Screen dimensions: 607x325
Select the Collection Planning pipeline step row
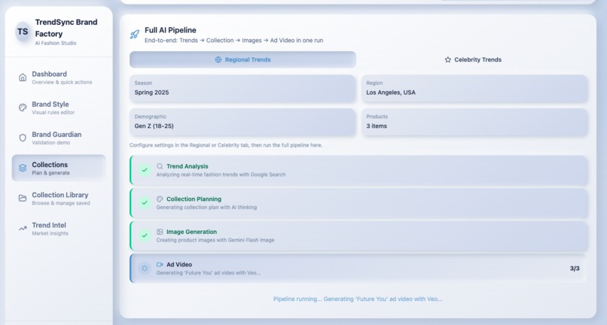coord(358,202)
